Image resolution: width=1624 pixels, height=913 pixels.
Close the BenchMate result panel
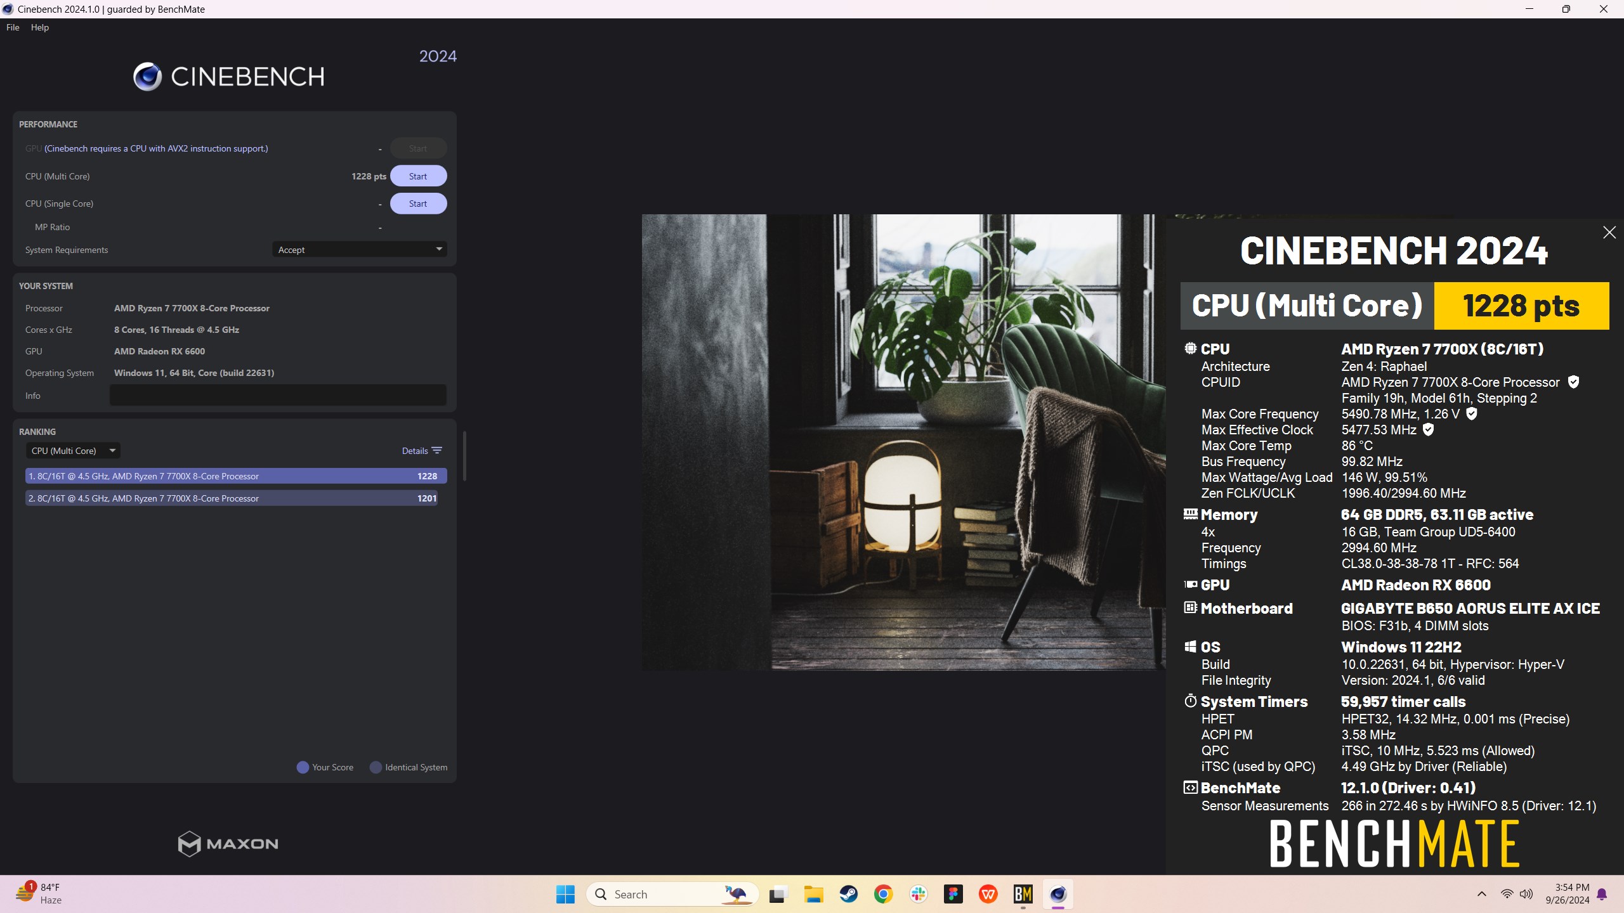coord(1609,233)
